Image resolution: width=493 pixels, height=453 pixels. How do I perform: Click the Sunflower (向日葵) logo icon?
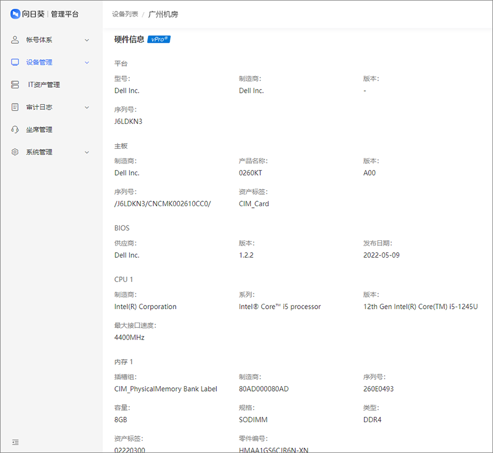tap(15, 14)
